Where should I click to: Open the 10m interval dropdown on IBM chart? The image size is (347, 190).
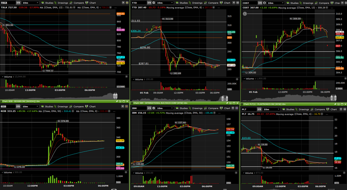[165, 108]
